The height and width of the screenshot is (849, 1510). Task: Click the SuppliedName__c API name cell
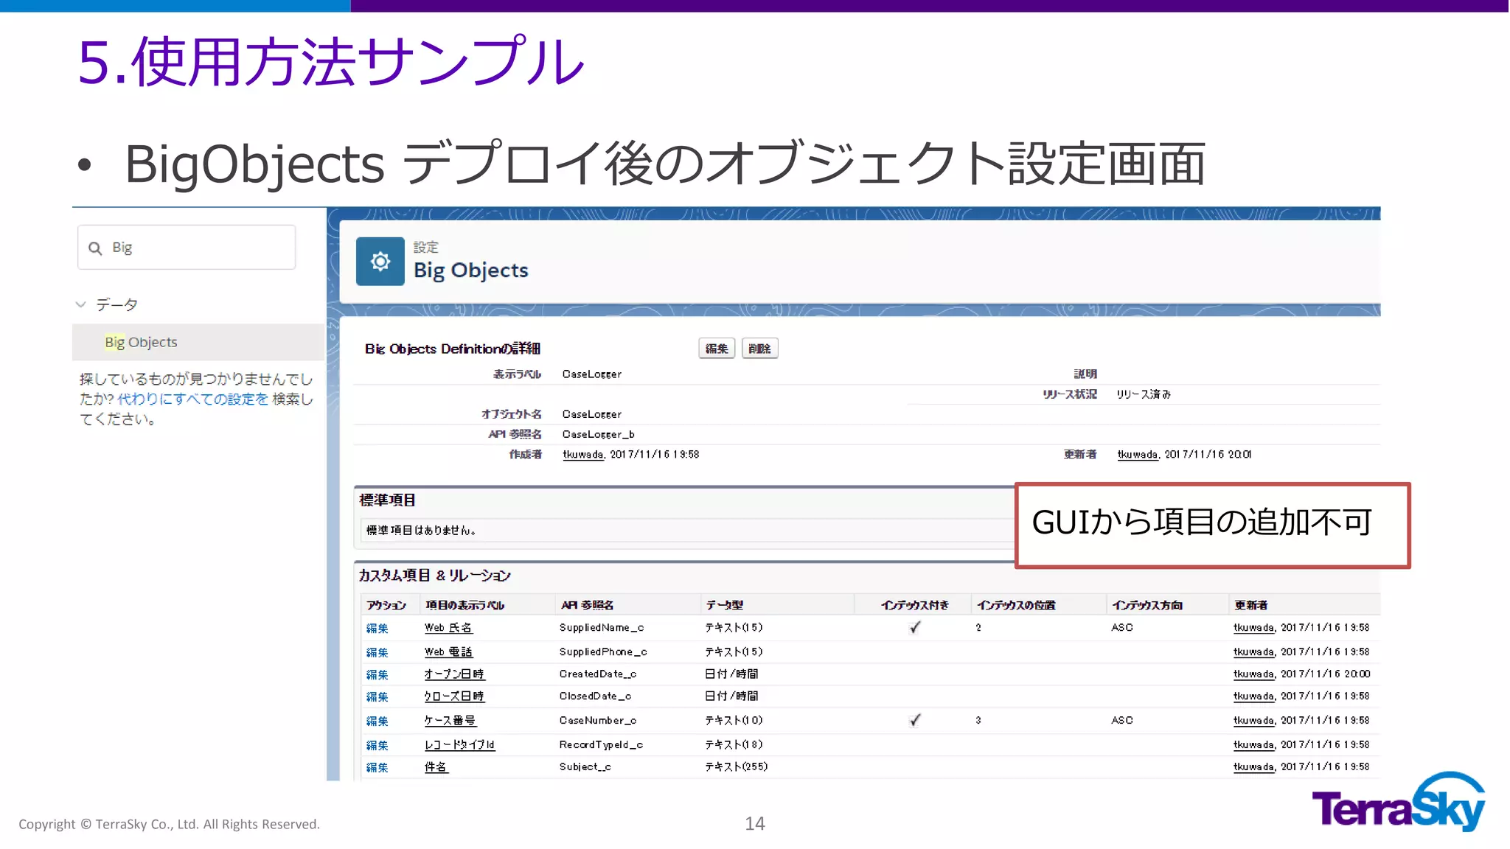coord(602,628)
